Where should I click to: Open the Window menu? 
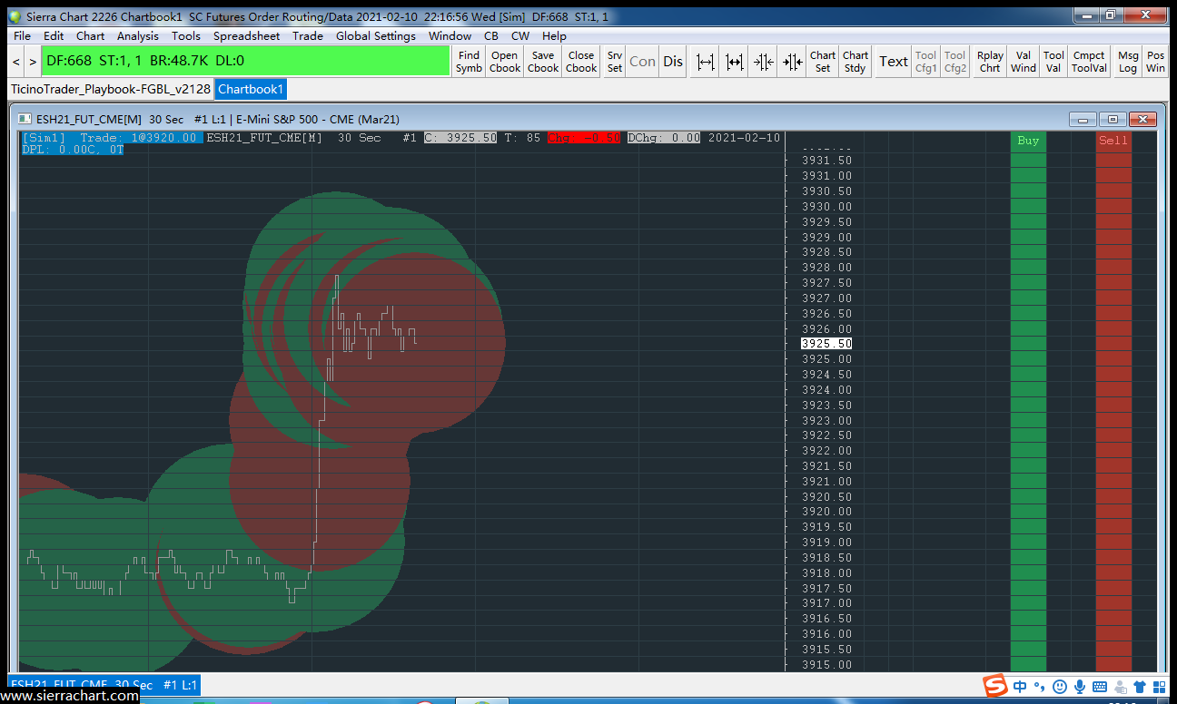pos(450,36)
